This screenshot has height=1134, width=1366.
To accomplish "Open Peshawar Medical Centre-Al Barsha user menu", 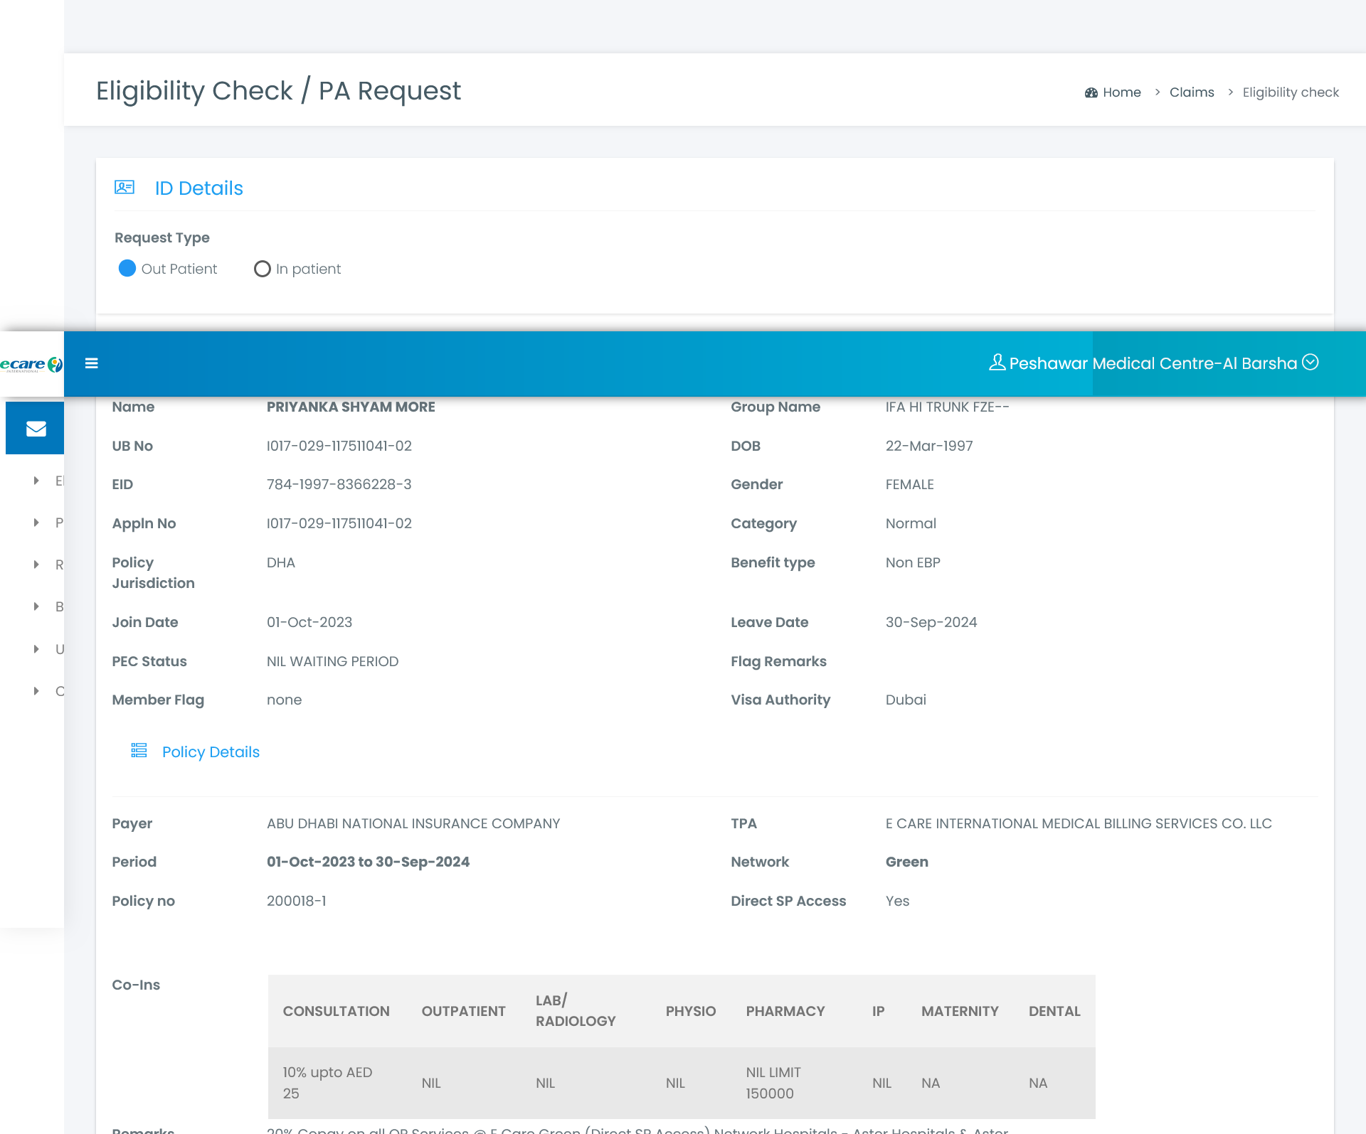I will [x=1153, y=363].
